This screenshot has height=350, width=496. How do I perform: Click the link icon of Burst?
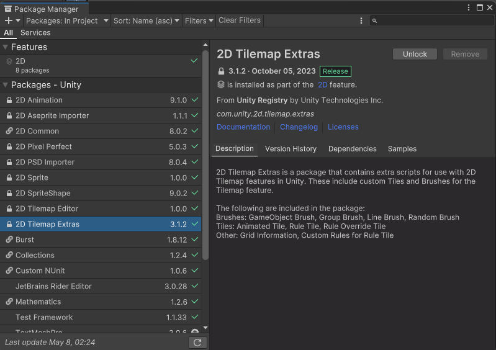click(x=9, y=240)
